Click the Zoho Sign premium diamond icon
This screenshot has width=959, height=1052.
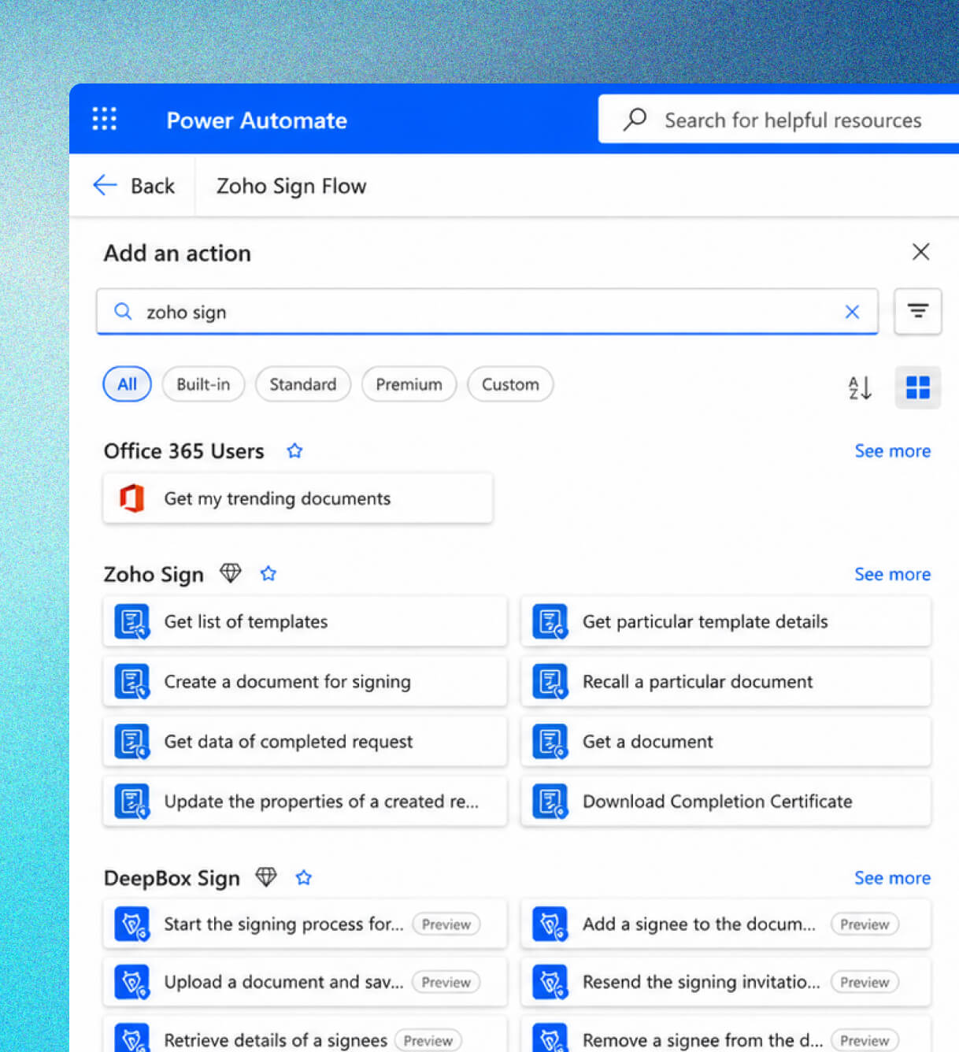click(231, 573)
